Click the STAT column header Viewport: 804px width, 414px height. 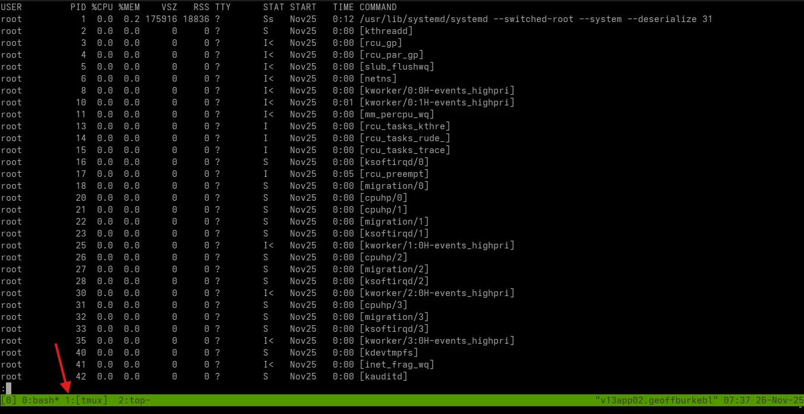(x=274, y=7)
